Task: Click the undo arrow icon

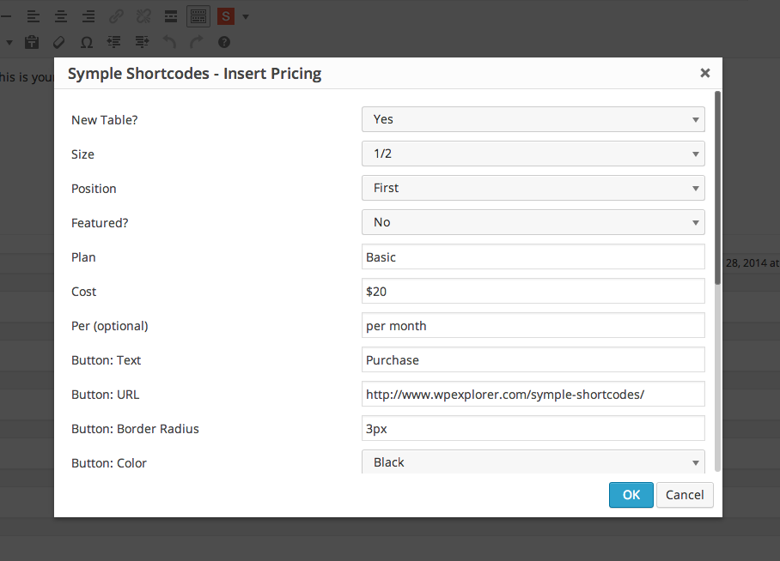Action: pyautogui.click(x=169, y=42)
